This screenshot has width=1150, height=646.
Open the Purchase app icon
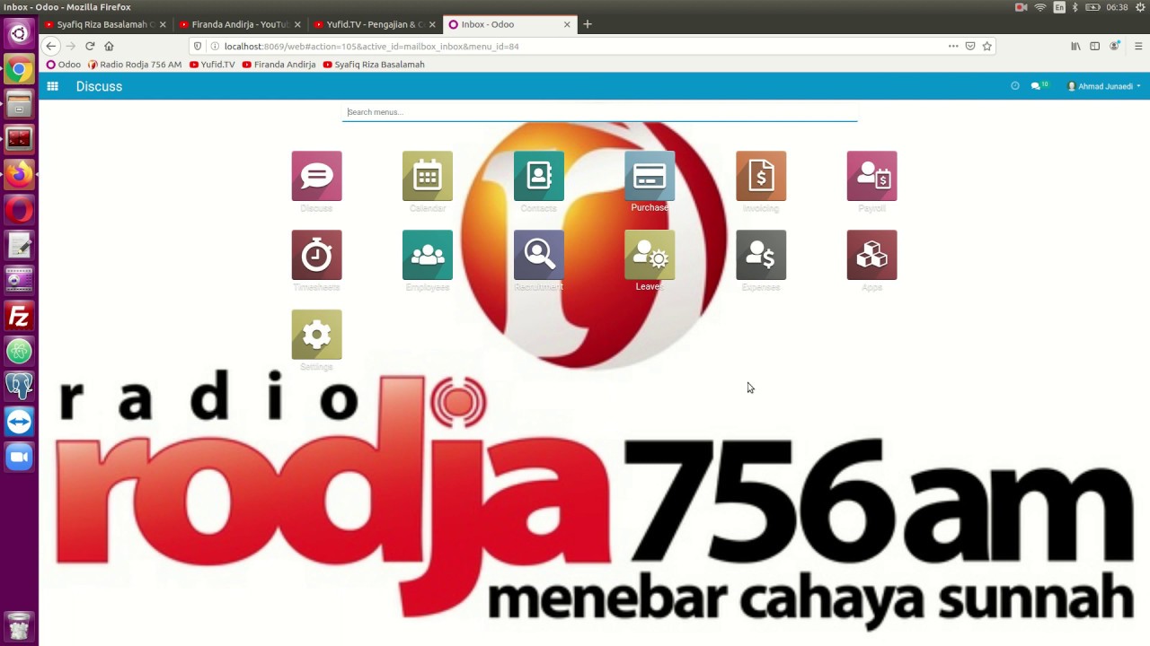[650, 176]
